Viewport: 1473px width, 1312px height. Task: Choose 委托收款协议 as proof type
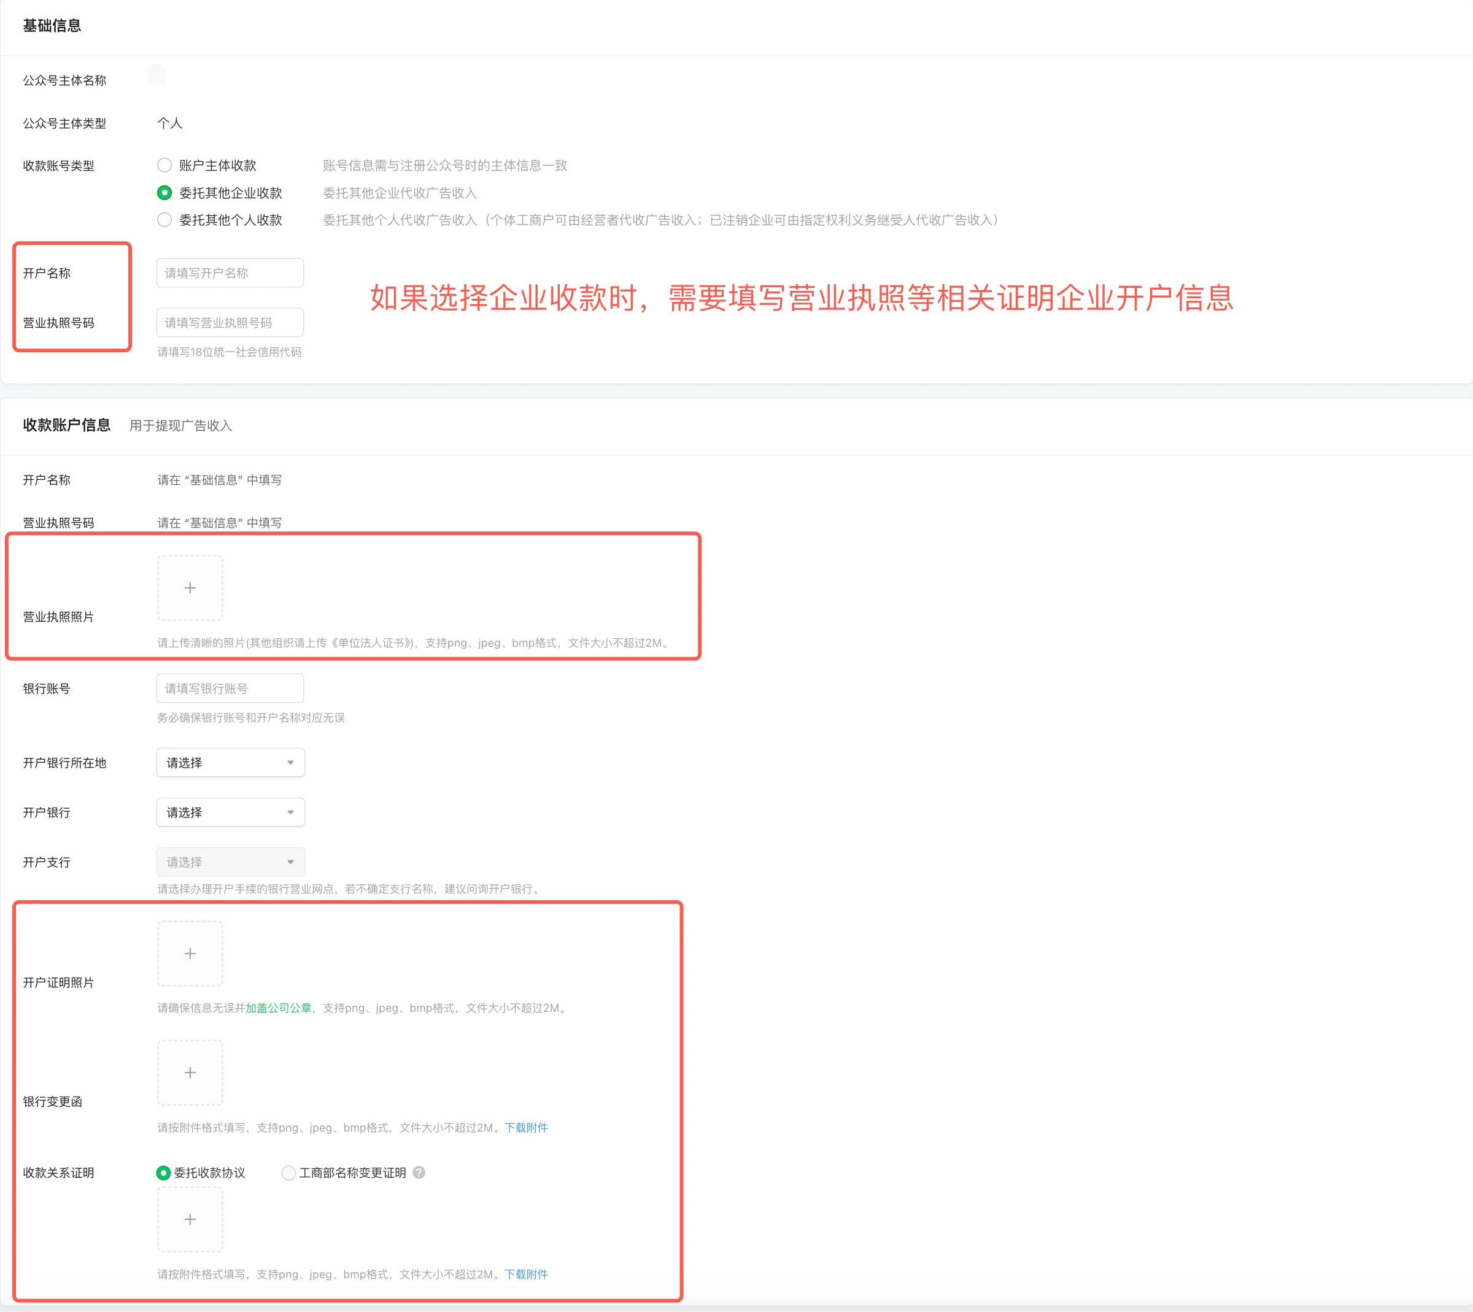[164, 1173]
